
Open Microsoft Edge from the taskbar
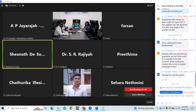[x=52, y=108]
